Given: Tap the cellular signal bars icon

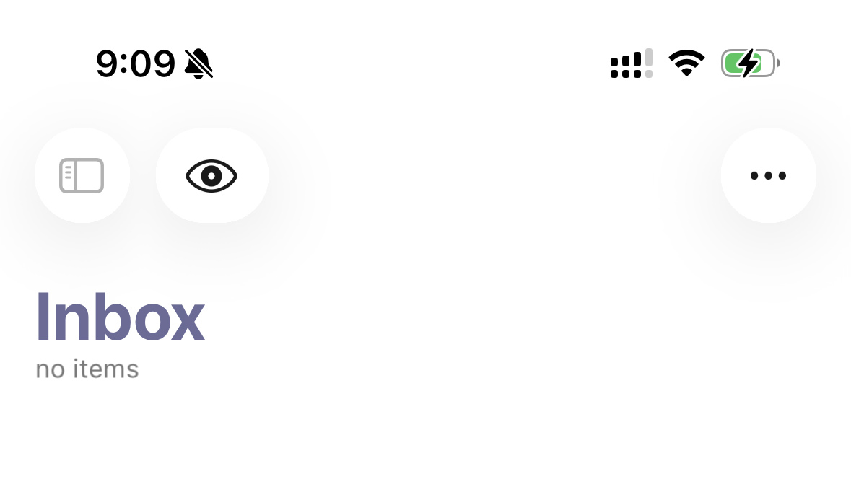Looking at the screenshot, I should 631,63.
